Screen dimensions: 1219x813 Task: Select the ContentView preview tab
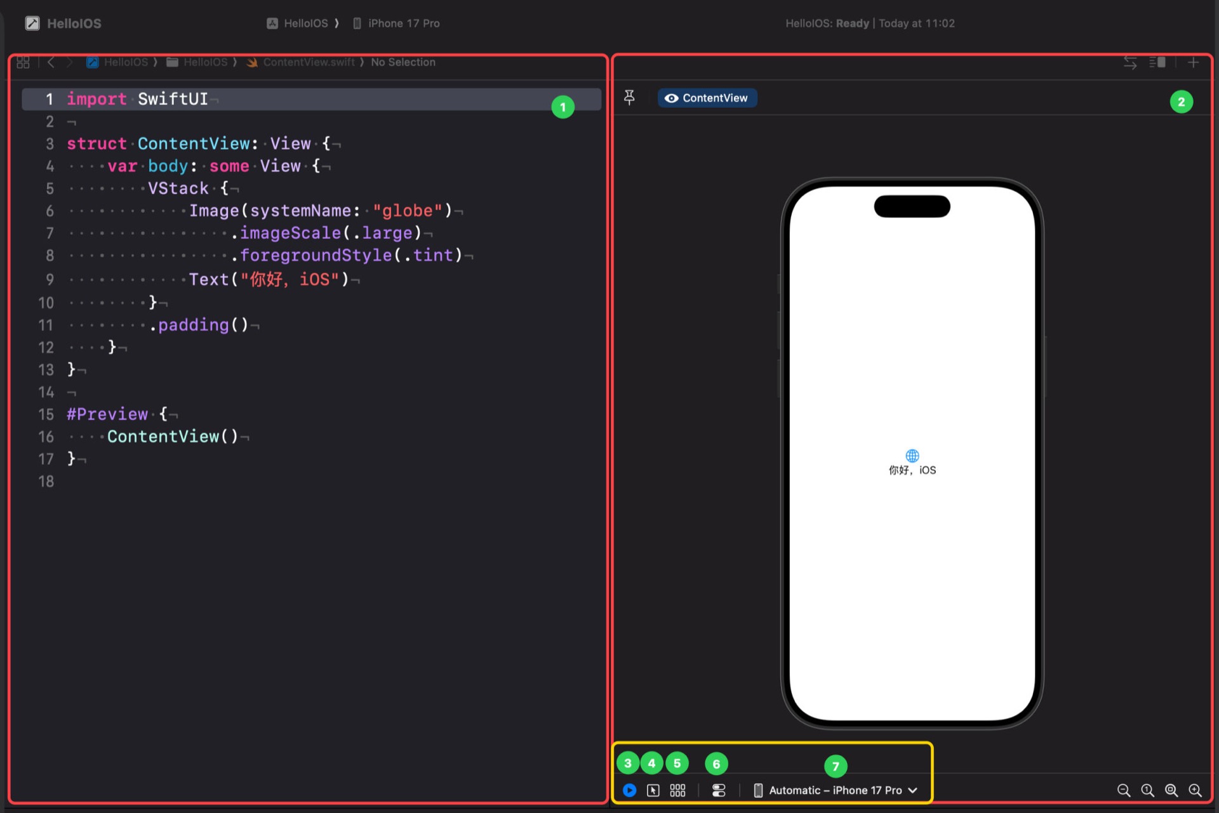point(707,98)
